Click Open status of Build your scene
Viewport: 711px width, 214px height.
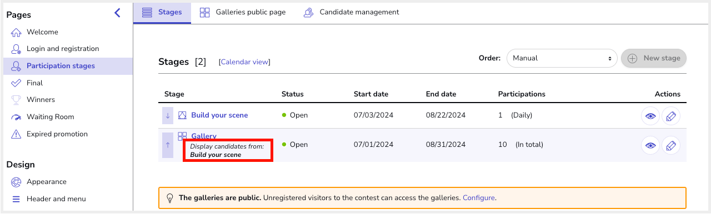pyautogui.click(x=295, y=115)
